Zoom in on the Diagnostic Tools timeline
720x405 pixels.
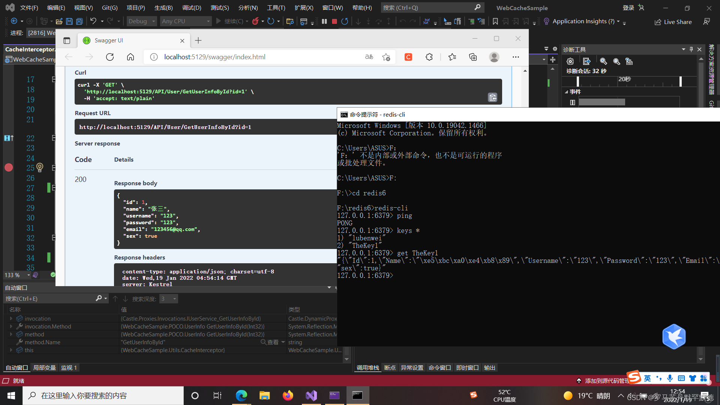tap(603, 61)
